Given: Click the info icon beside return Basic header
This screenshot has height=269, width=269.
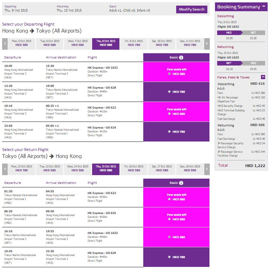Looking at the screenshot, I should 181,183.
